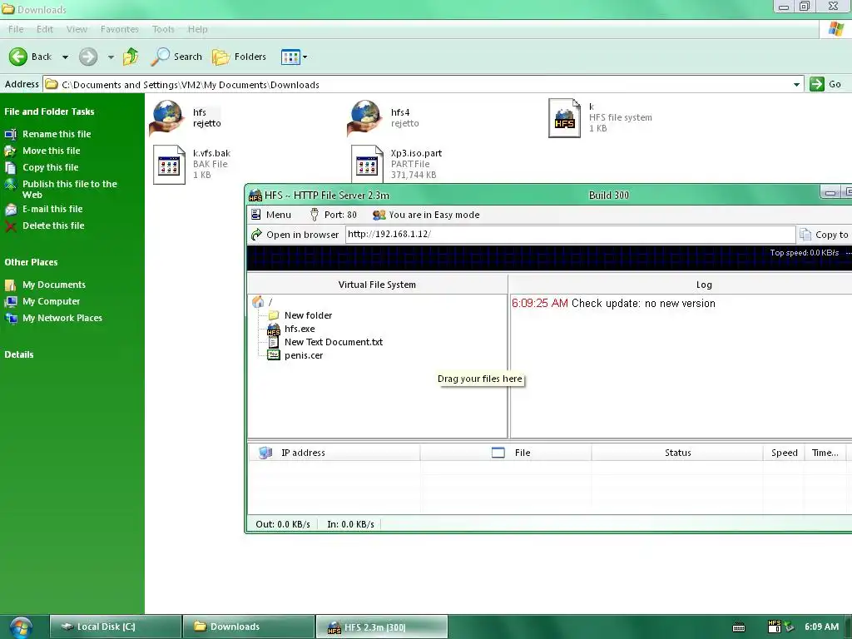Click the Out: 0.0 KB/s status entry
This screenshot has height=639, width=852.
[283, 524]
